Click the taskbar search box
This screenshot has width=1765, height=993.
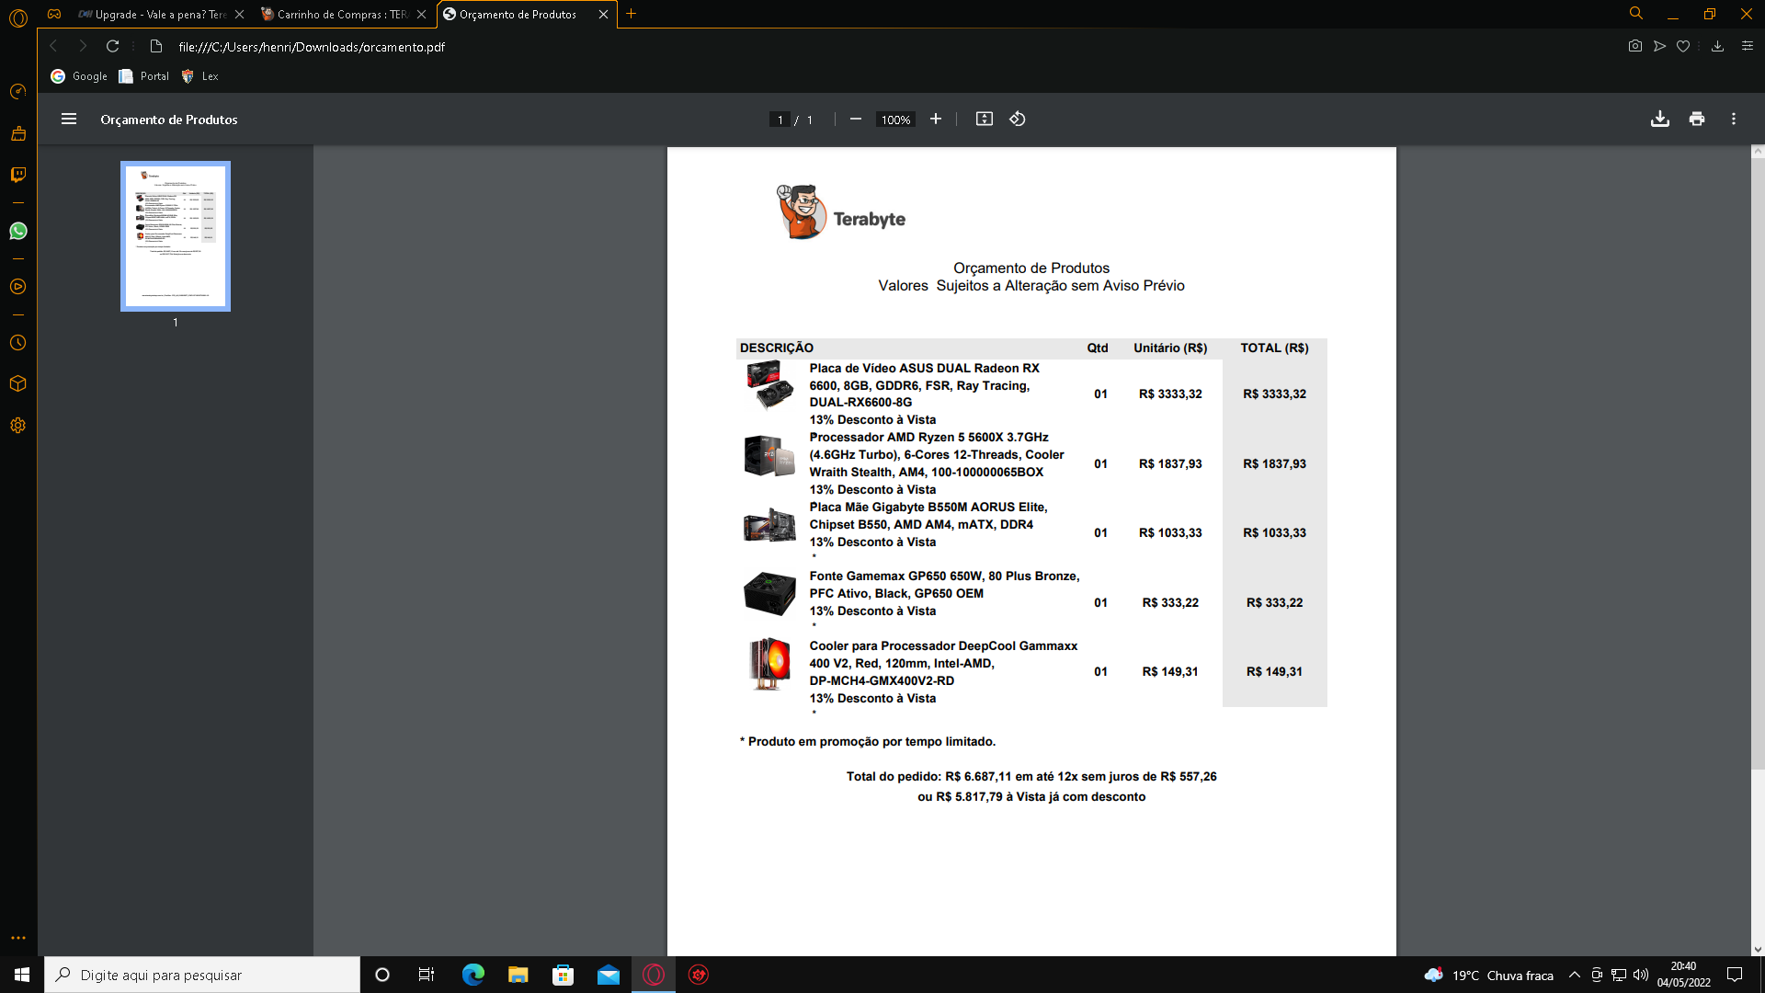click(x=202, y=975)
